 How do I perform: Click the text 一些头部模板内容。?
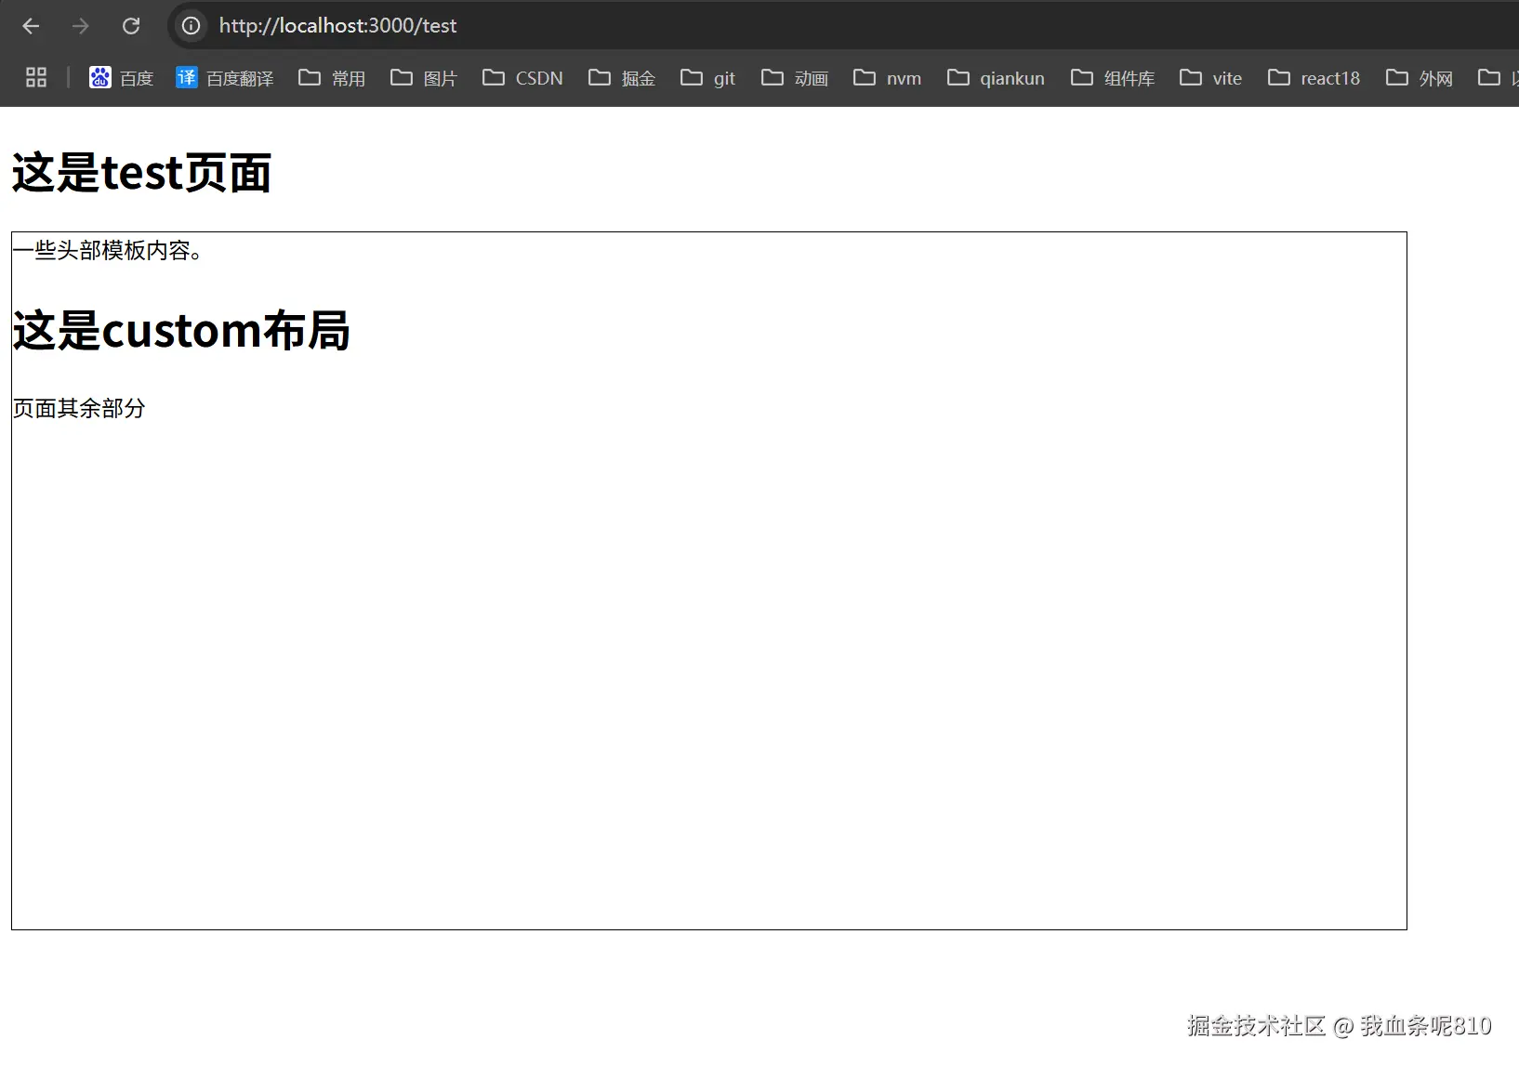pos(108,251)
